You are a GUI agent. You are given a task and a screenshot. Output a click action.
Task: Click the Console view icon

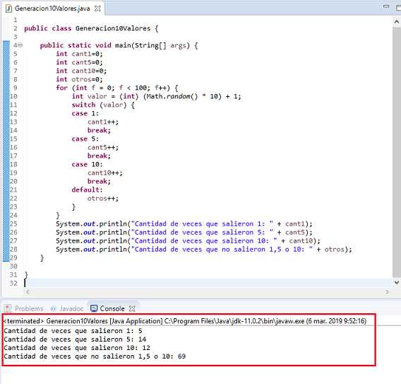coord(94,308)
